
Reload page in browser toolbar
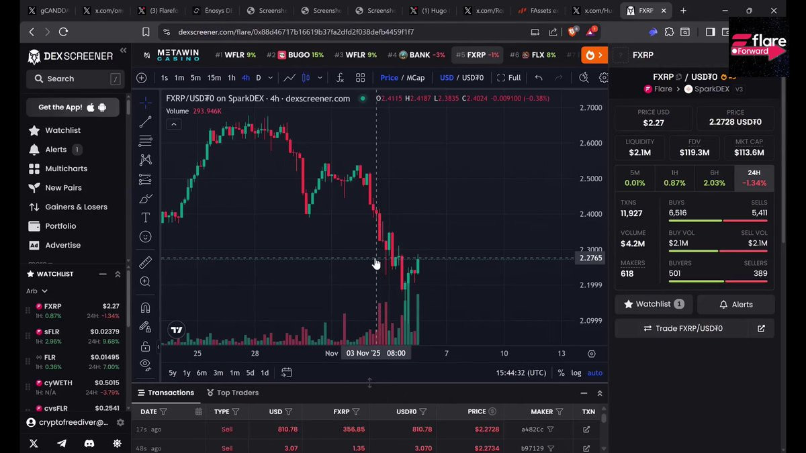[63, 32]
